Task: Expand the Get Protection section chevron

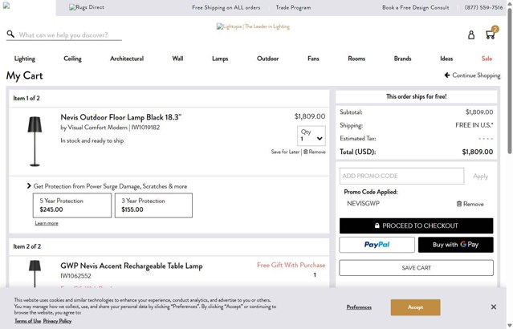Action: coord(29,186)
